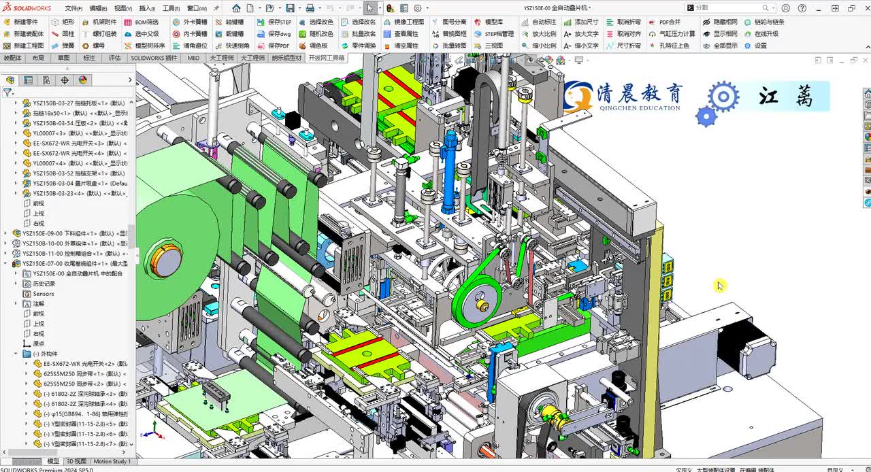Open the 模型库 tool
The height and width of the screenshot is (472, 871).
tap(488, 22)
